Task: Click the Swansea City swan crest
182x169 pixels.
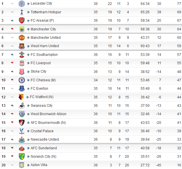Action: click(22, 106)
